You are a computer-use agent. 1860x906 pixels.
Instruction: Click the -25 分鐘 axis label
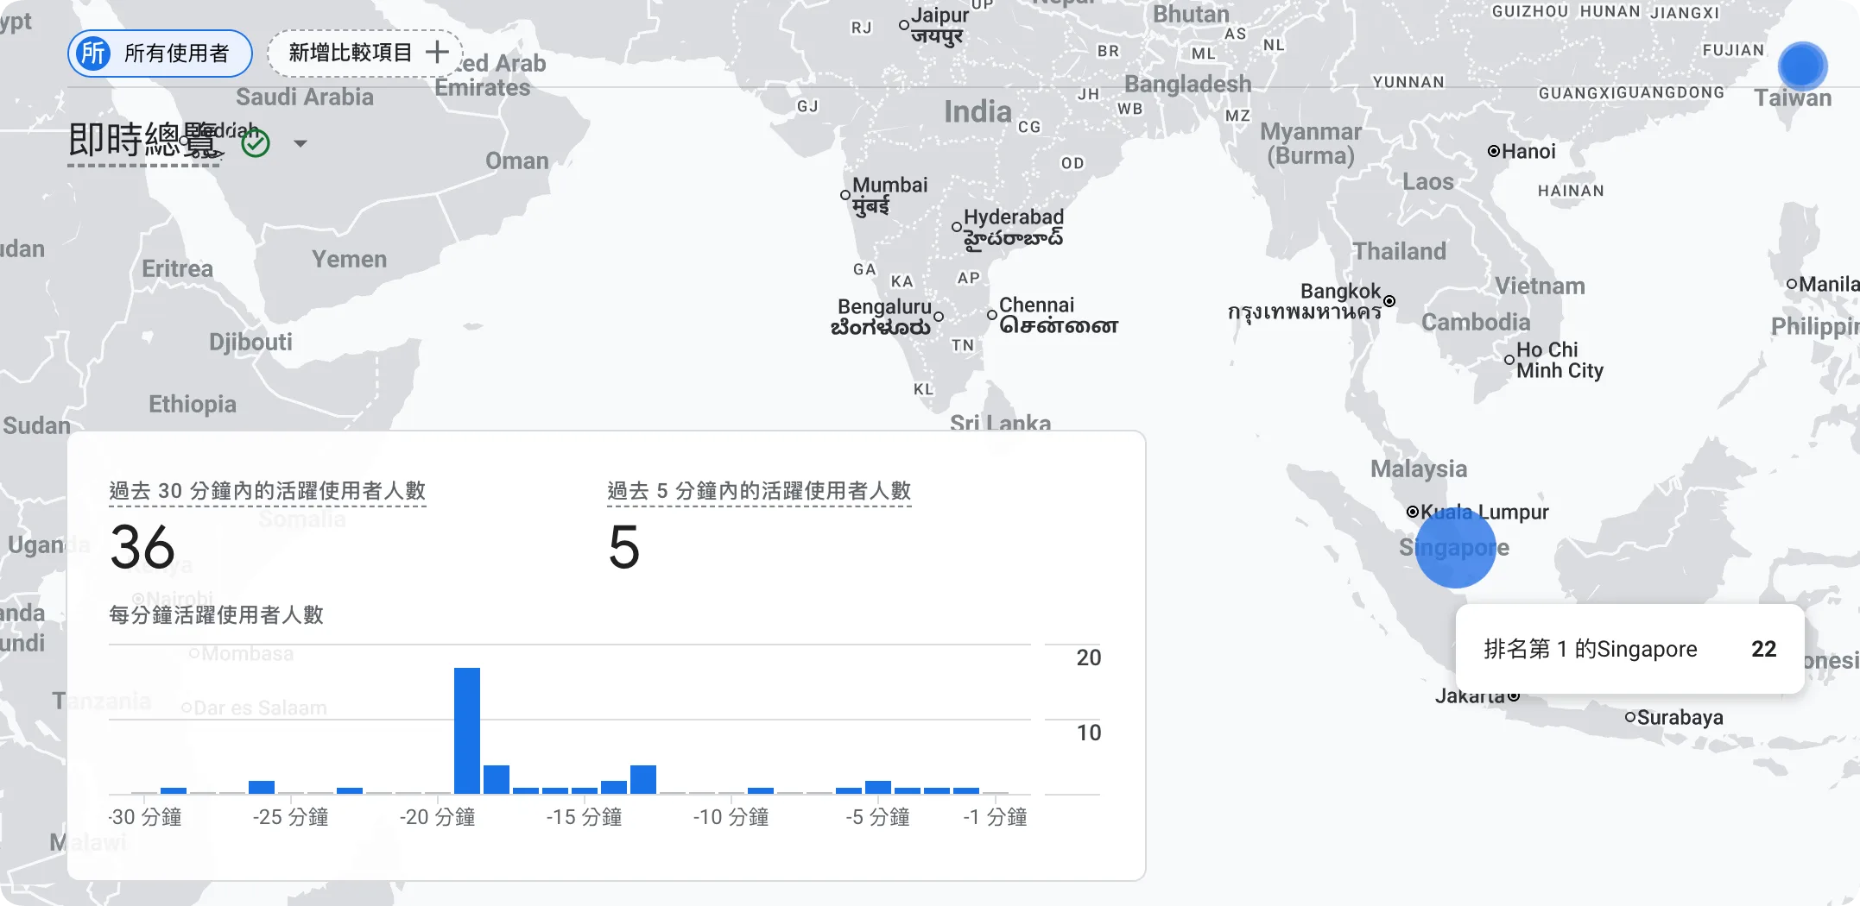tap(291, 817)
